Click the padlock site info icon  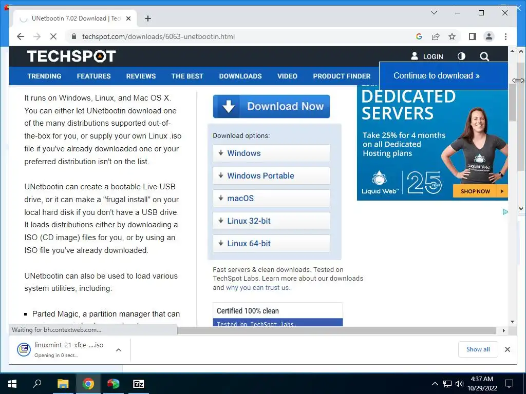74,36
